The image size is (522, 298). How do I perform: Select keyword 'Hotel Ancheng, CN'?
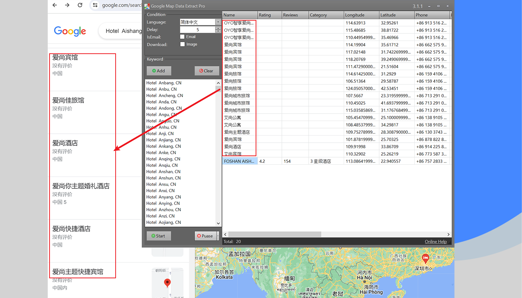pyautogui.click(x=164, y=95)
